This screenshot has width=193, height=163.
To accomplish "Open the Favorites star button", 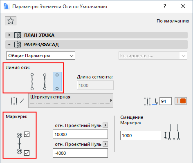I will [11, 21].
